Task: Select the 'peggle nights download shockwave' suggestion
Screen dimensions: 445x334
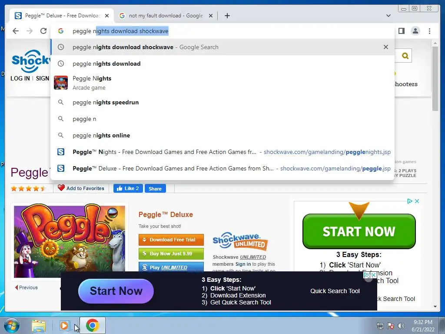Action: 222,47
